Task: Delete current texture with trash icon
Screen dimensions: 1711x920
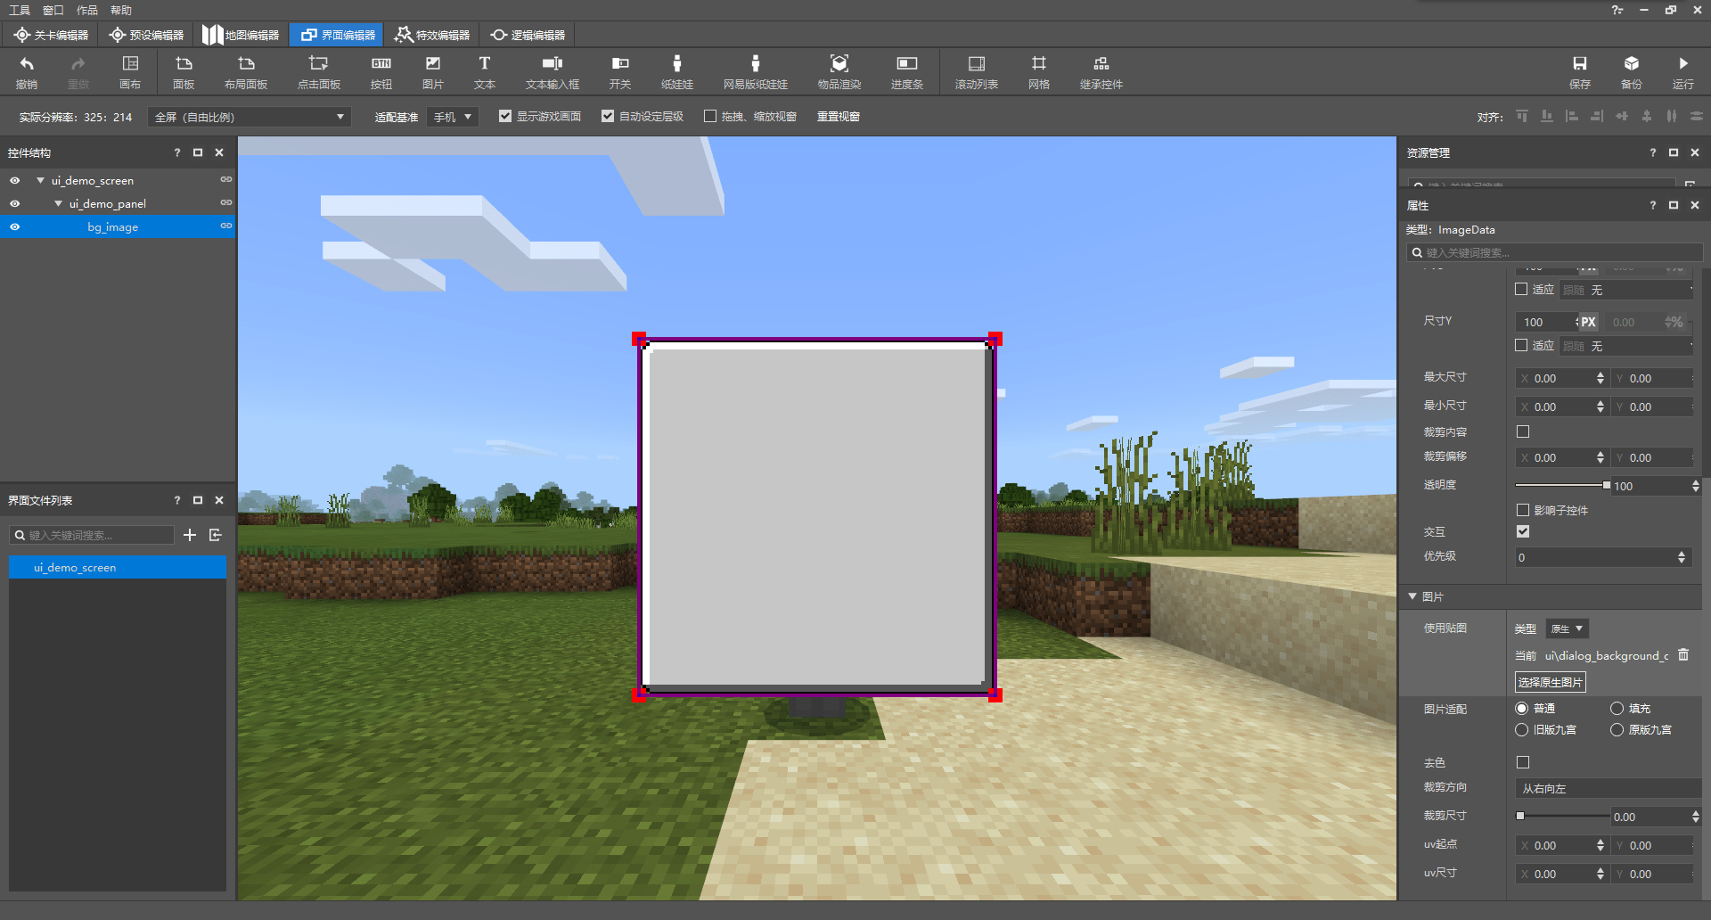Action: coord(1683,655)
